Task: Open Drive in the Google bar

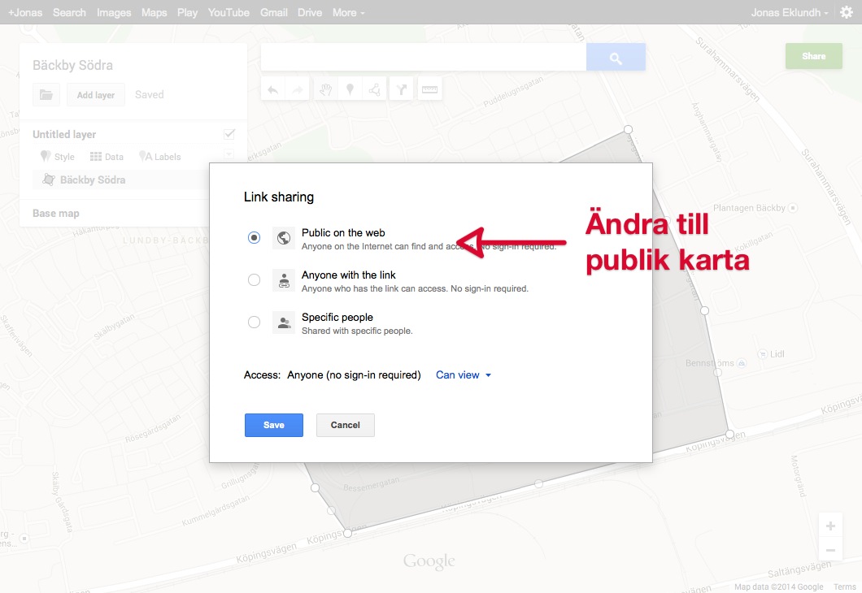Action: tap(310, 12)
